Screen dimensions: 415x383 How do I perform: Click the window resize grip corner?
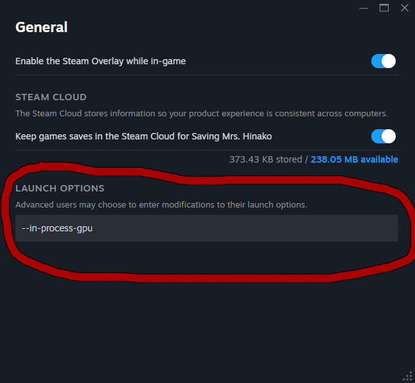[407, 375]
